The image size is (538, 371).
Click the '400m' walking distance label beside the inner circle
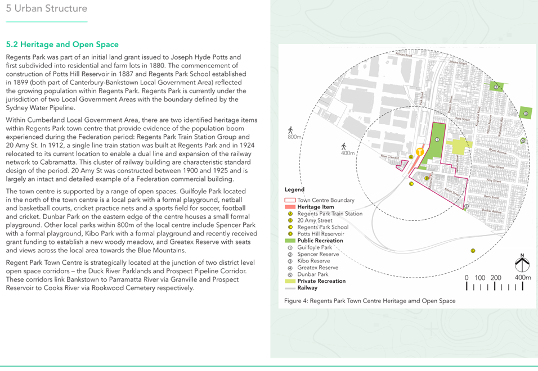(x=348, y=153)
